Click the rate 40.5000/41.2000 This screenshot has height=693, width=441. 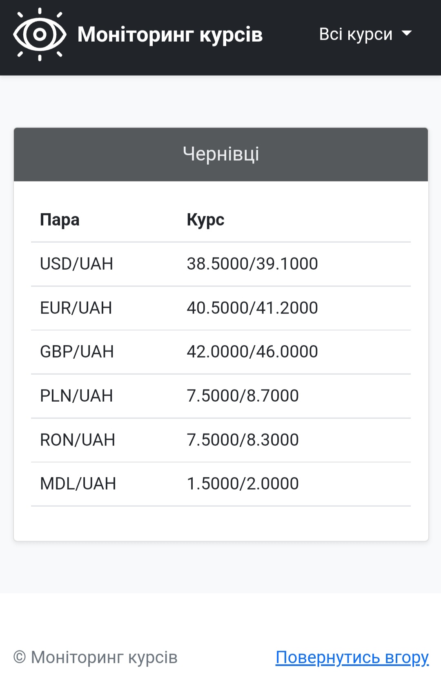click(252, 308)
